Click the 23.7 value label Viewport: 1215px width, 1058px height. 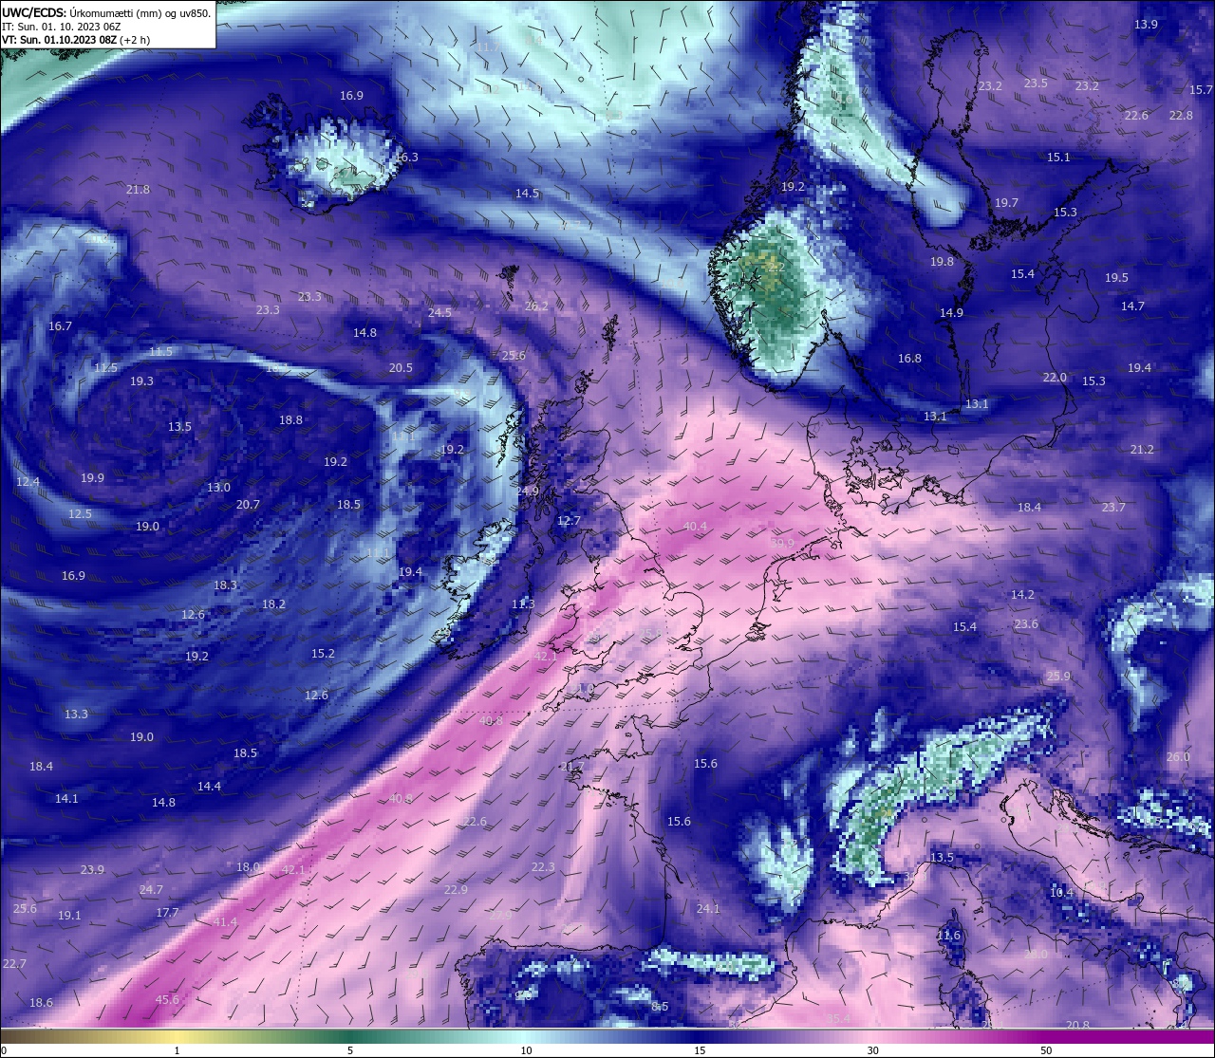[x=1113, y=508]
